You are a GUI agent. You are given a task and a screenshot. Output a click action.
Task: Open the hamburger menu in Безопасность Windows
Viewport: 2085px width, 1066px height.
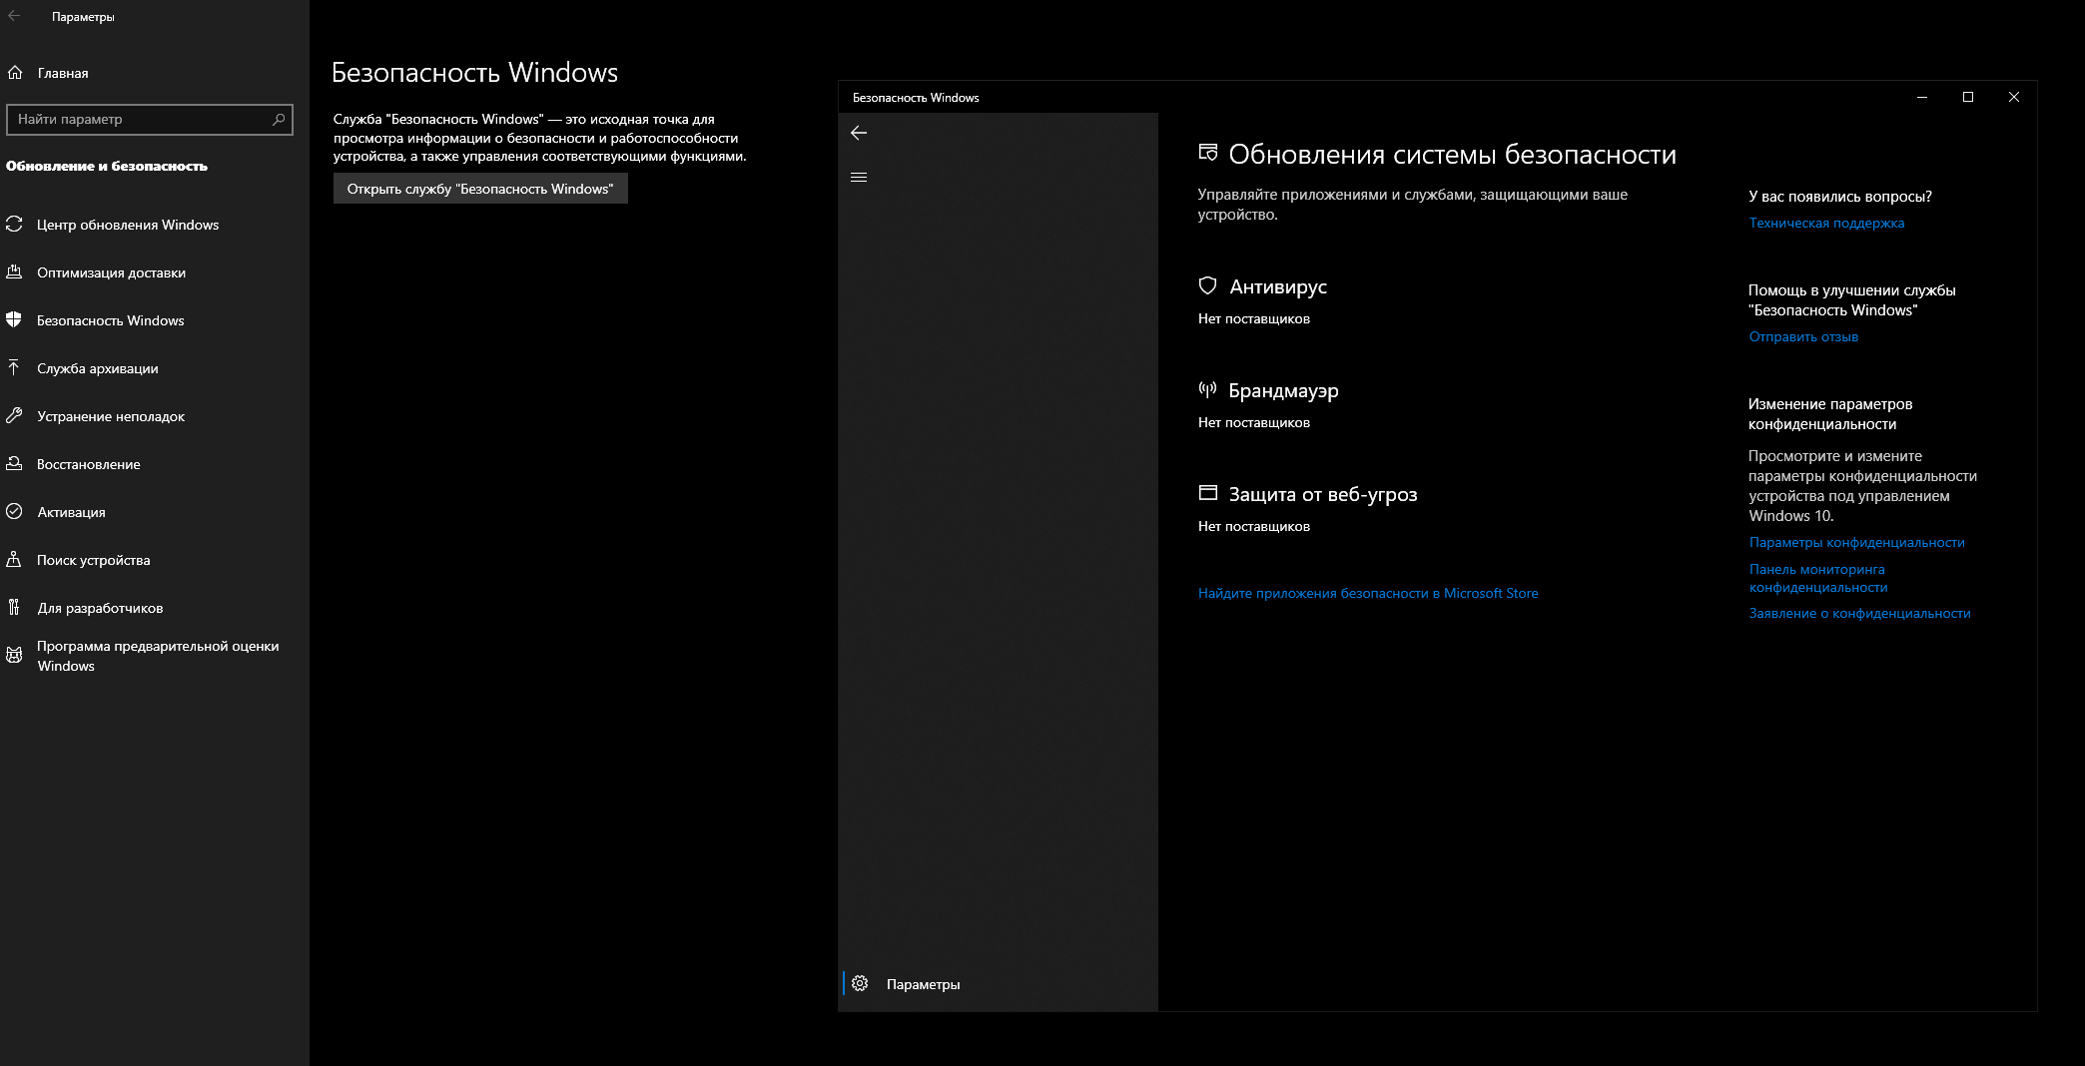pyautogui.click(x=859, y=178)
